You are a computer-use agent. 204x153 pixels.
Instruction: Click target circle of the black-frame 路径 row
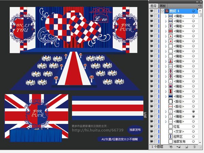pos(193,101)
